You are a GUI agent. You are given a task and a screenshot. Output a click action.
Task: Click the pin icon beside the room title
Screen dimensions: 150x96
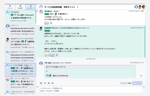78,7
